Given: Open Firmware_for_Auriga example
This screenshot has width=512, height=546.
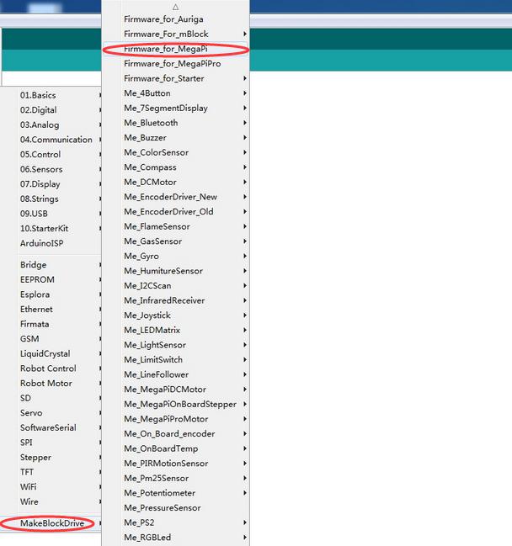Looking at the screenshot, I should point(176,19).
